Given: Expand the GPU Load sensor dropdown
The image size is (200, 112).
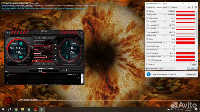Looking at the screenshot, I should tap(164, 39).
